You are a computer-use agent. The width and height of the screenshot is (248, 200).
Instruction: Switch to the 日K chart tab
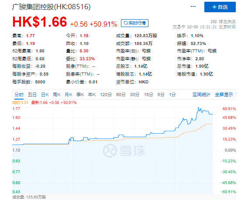pos(45,95)
